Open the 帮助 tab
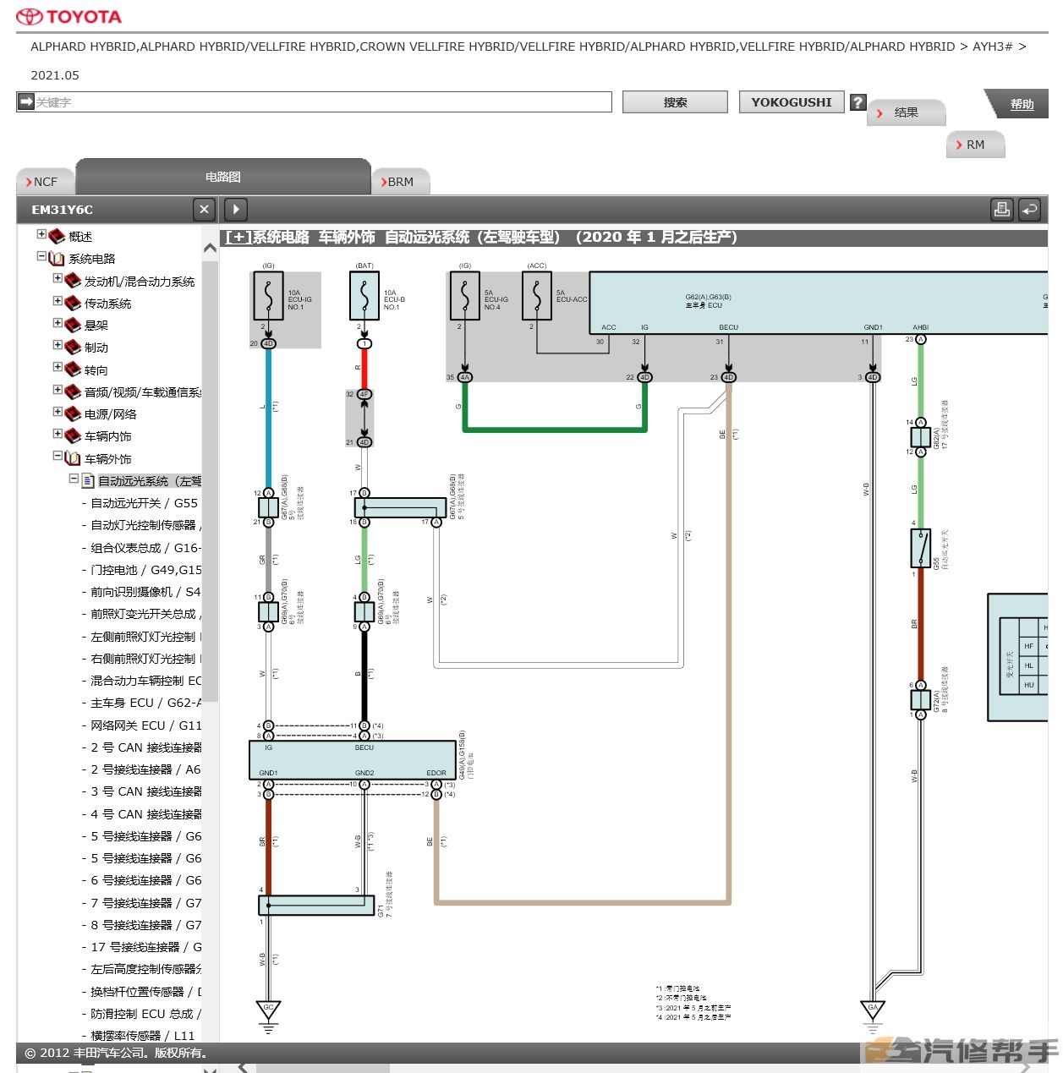The image size is (1063, 1073). click(x=1022, y=104)
